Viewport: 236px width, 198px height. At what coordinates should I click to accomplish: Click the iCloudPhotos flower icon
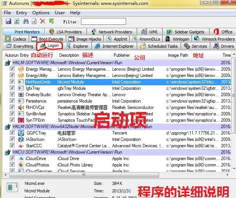click(x=21, y=165)
